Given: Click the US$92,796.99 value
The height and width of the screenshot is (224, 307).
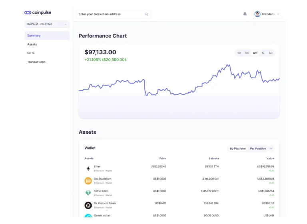Looking at the screenshot, I should (x=265, y=167).
